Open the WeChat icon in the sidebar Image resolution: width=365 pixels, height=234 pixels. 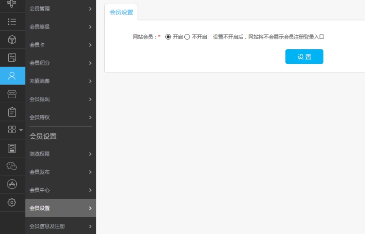tap(12, 166)
